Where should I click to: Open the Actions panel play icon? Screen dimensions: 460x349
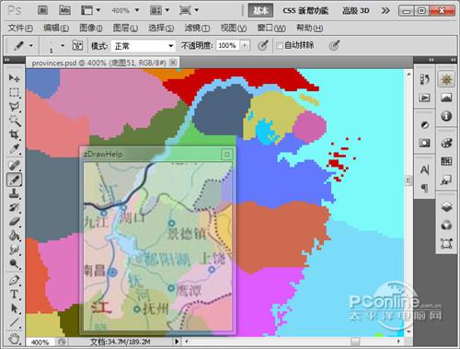point(424,98)
